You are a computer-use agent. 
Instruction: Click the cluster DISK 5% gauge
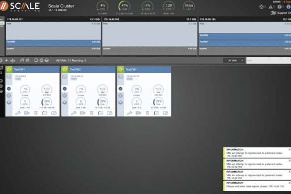click(x=148, y=7)
